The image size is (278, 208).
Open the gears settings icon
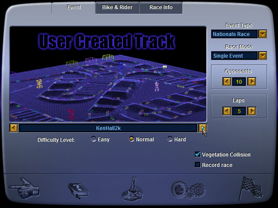click(189, 190)
